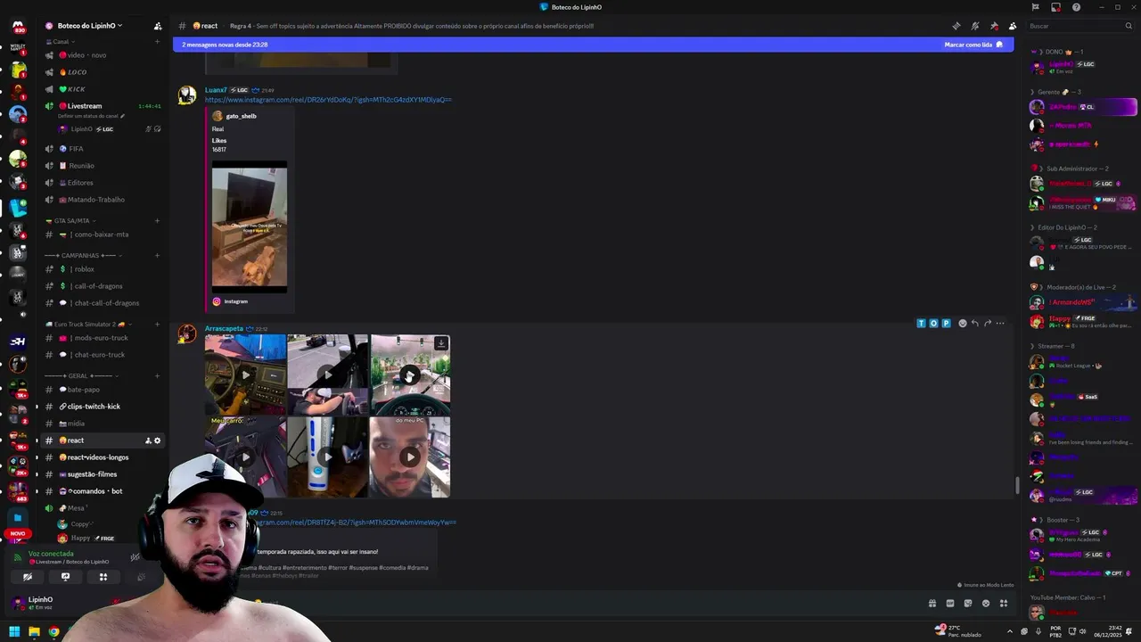
Task: Add reaction to Arrascapeta's message
Action: [962, 324]
